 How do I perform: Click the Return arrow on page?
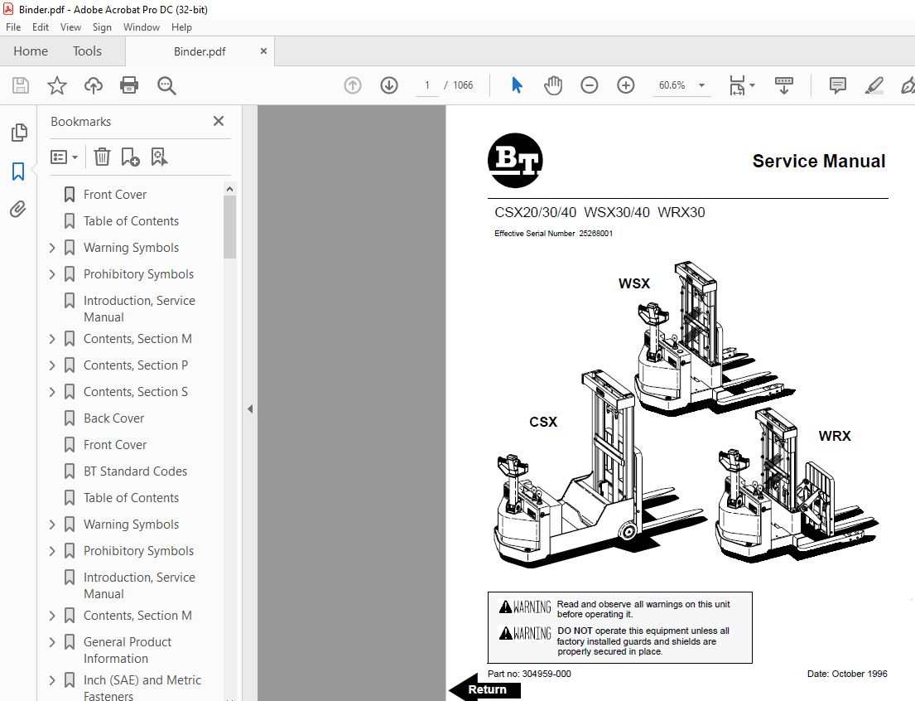pyautogui.click(x=484, y=689)
